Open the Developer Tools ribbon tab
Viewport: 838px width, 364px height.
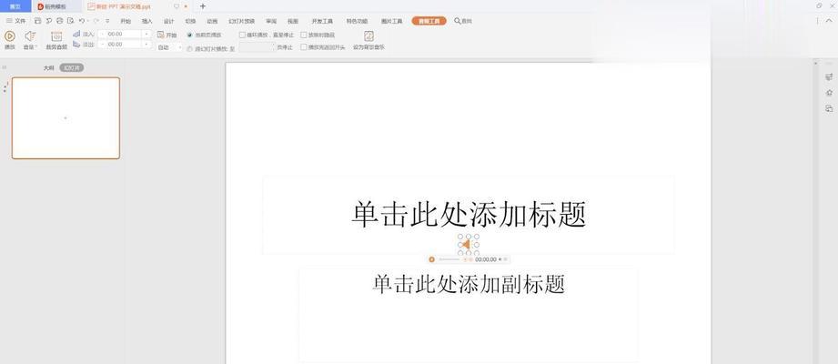[x=322, y=21]
